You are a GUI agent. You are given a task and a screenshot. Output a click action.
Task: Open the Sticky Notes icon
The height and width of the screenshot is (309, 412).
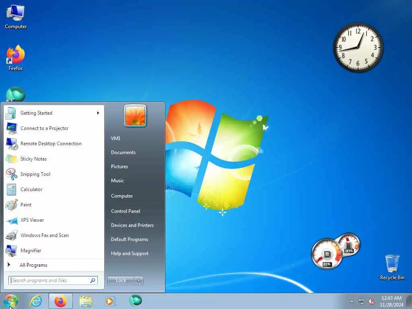[x=12, y=159]
